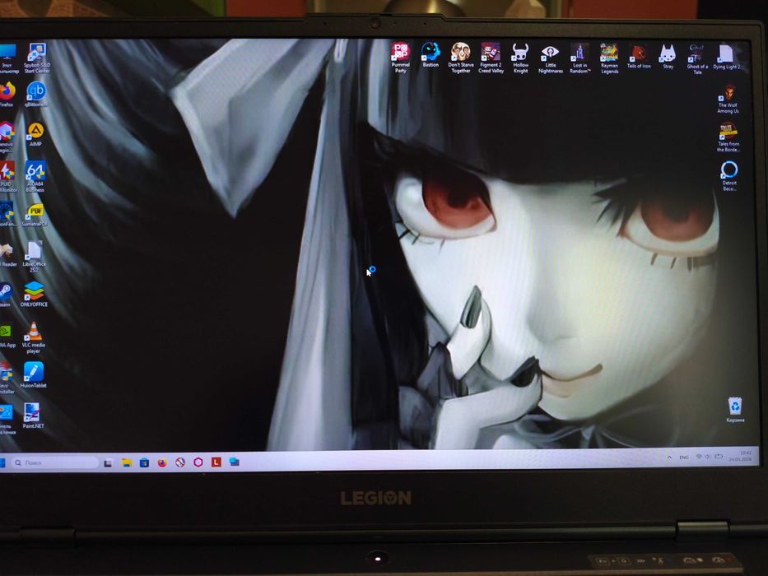
Task: Open the SumatraPDF desktop shortcut
Action: tap(35, 215)
